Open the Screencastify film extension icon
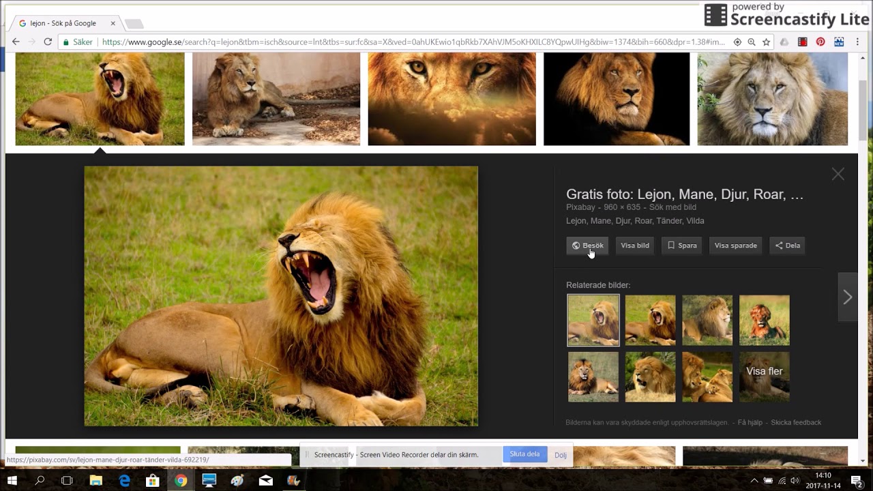Screen dimensions: 873x491 803,42
